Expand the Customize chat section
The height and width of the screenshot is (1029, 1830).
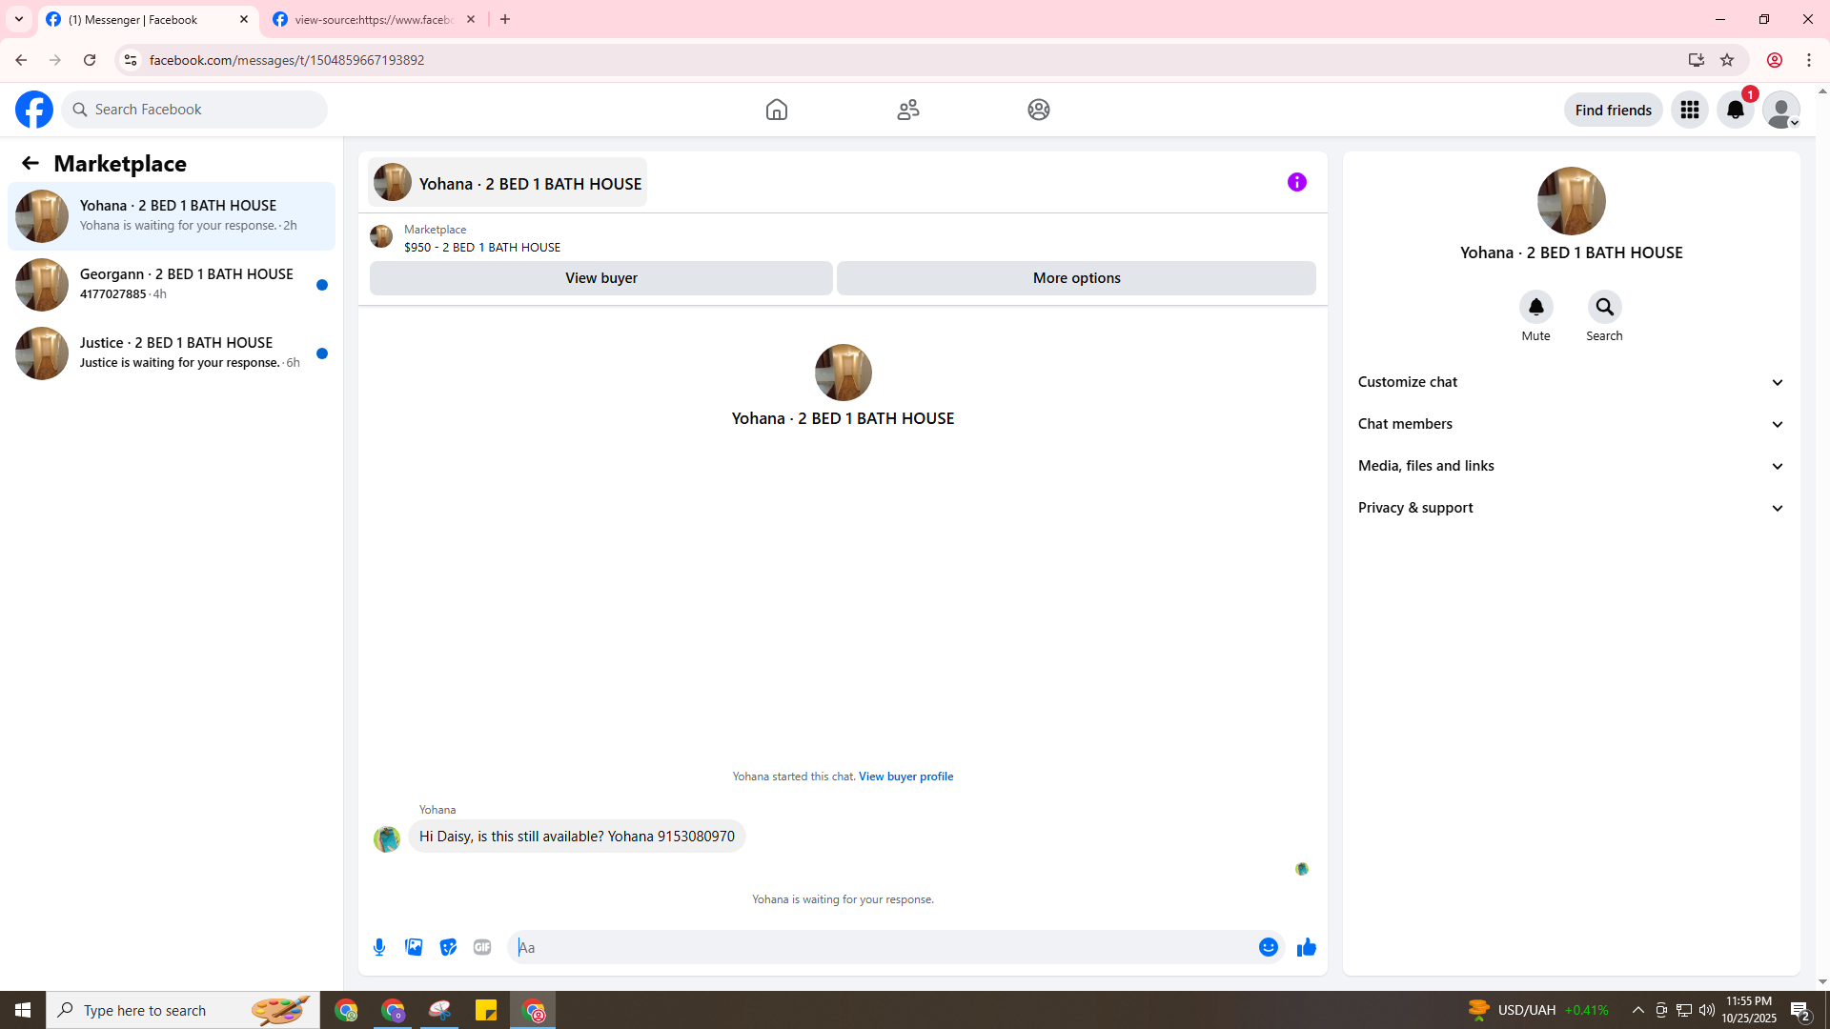(1570, 382)
